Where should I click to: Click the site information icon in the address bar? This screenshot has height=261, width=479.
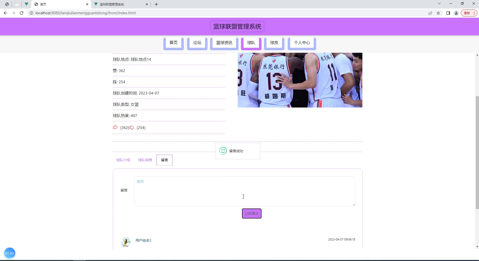tap(31, 13)
